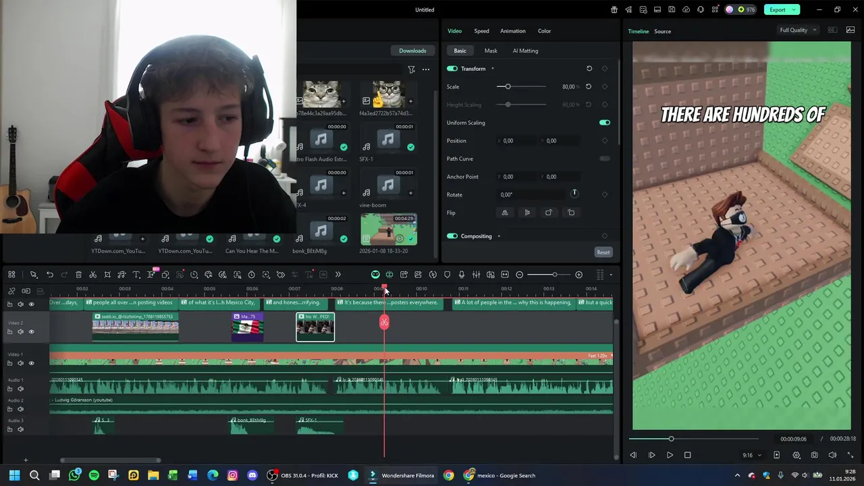864x486 pixels.
Task: Zoom out timeline with minus icon
Action: [519, 275]
